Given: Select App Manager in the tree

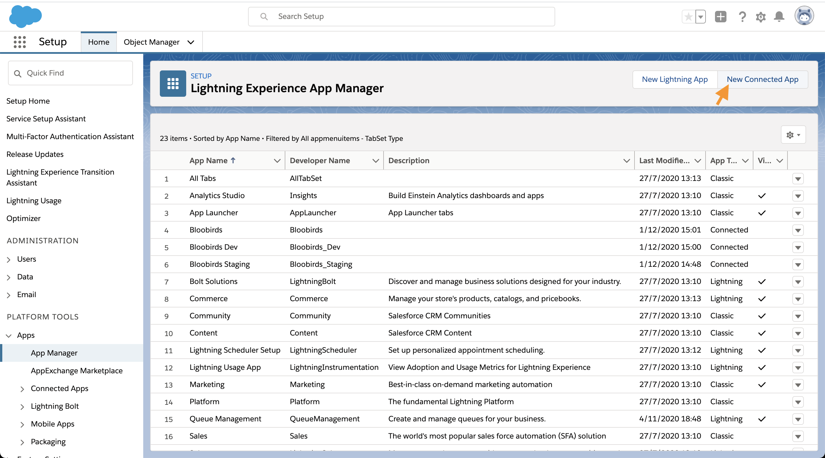Looking at the screenshot, I should tap(54, 353).
